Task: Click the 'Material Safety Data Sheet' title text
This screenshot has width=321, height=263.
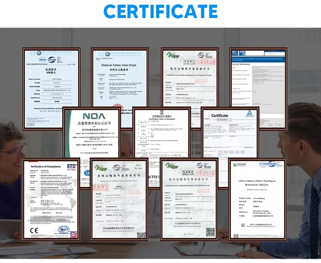Action: [x=119, y=65]
